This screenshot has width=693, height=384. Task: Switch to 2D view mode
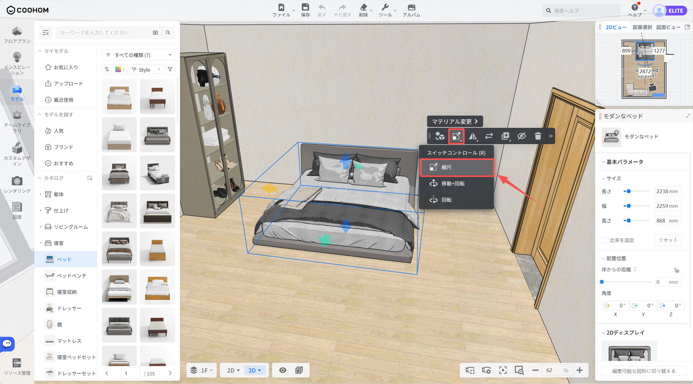233,370
